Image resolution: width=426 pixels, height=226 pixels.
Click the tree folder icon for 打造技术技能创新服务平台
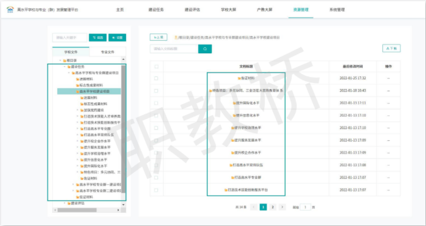(x=82, y=123)
